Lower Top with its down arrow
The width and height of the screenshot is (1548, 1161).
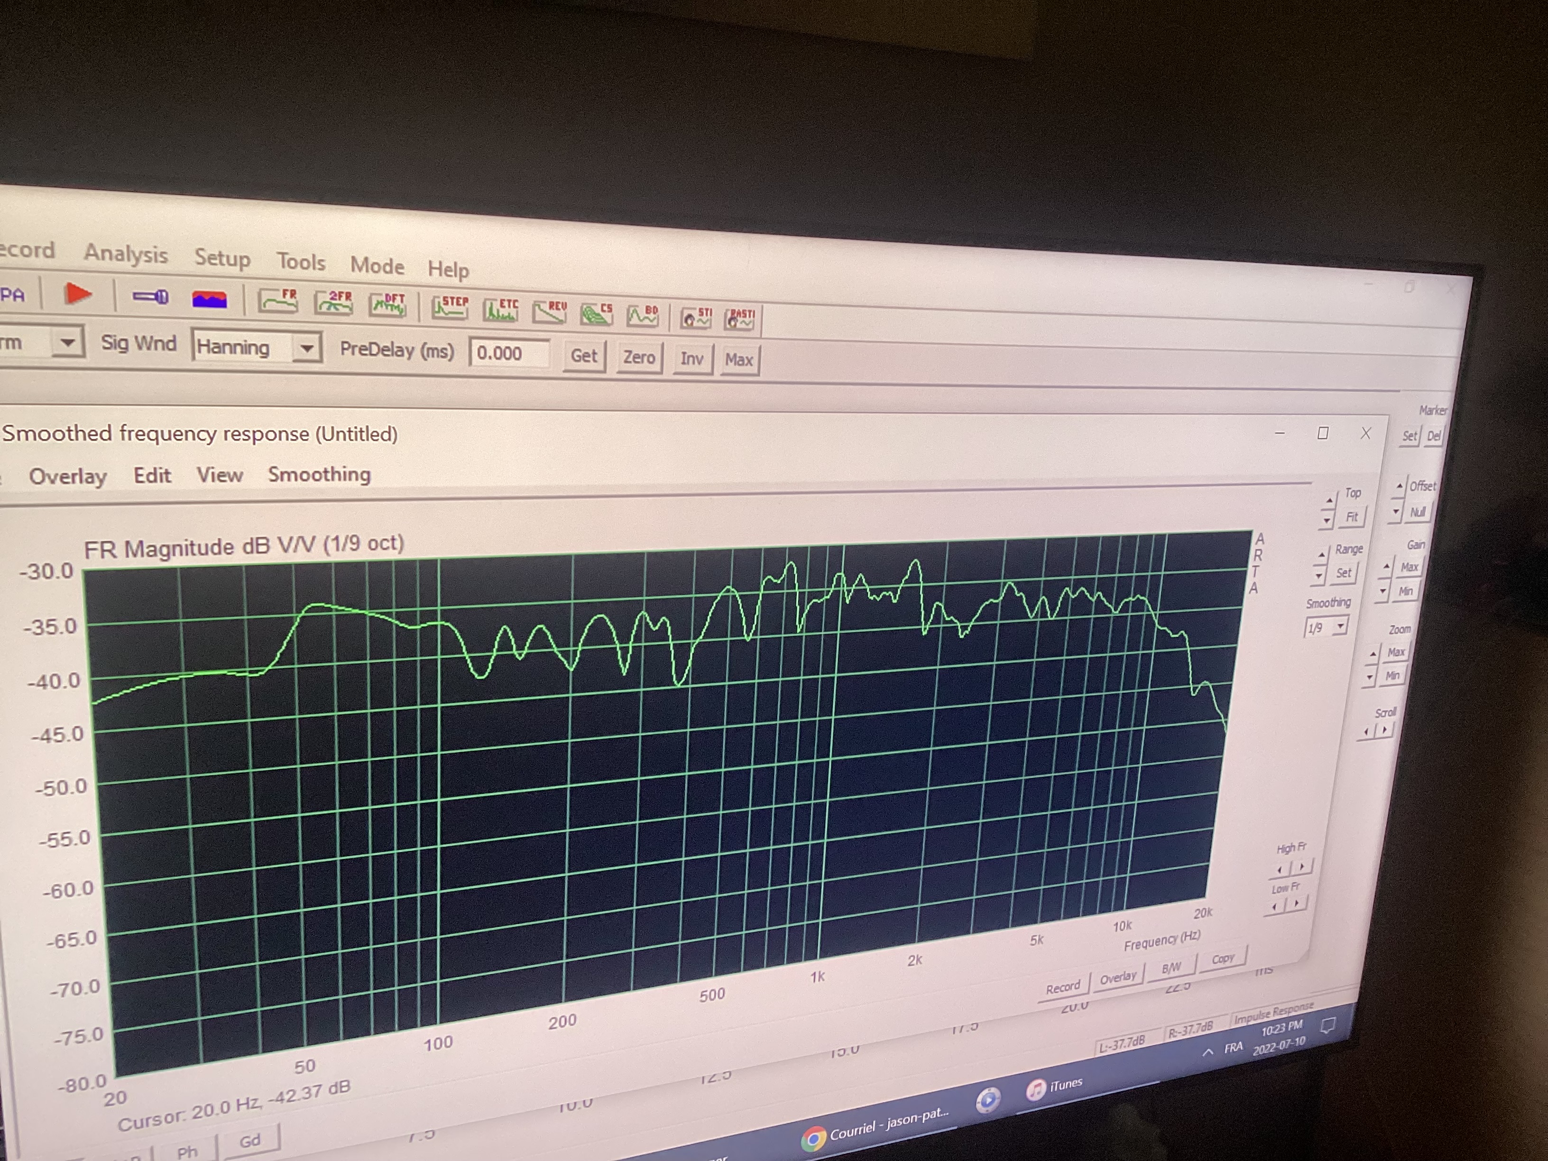pos(1327,521)
